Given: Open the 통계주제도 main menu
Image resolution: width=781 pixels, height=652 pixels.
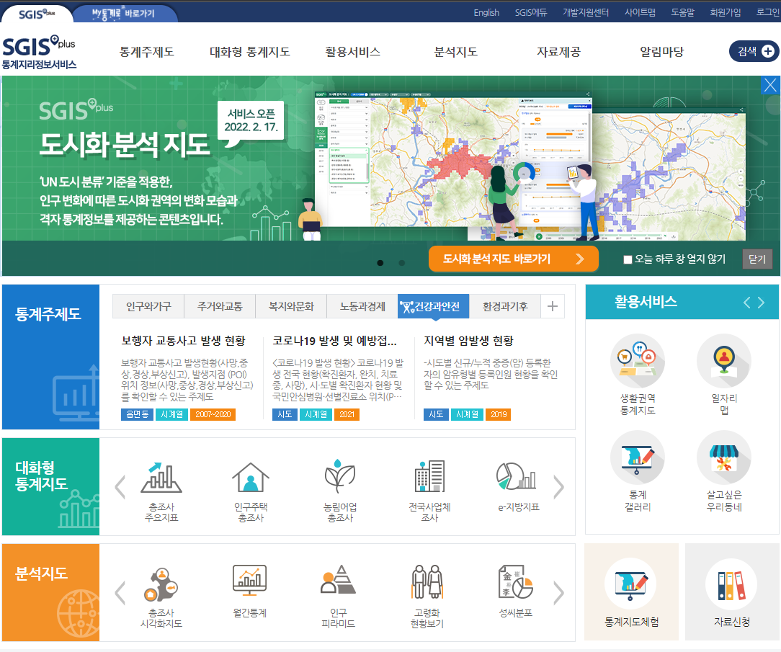Looking at the screenshot, I should tap(146, 52).
